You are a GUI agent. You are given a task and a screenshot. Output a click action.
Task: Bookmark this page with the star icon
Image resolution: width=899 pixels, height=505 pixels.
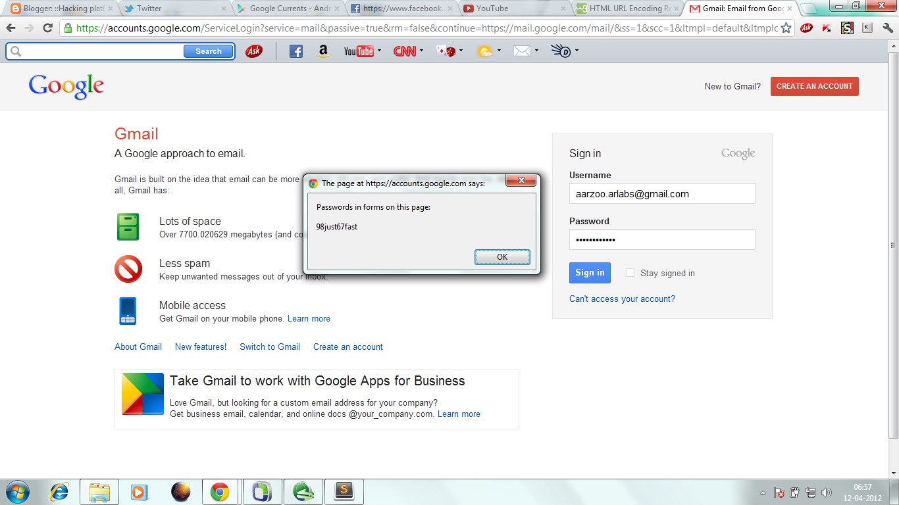point(786,28)
